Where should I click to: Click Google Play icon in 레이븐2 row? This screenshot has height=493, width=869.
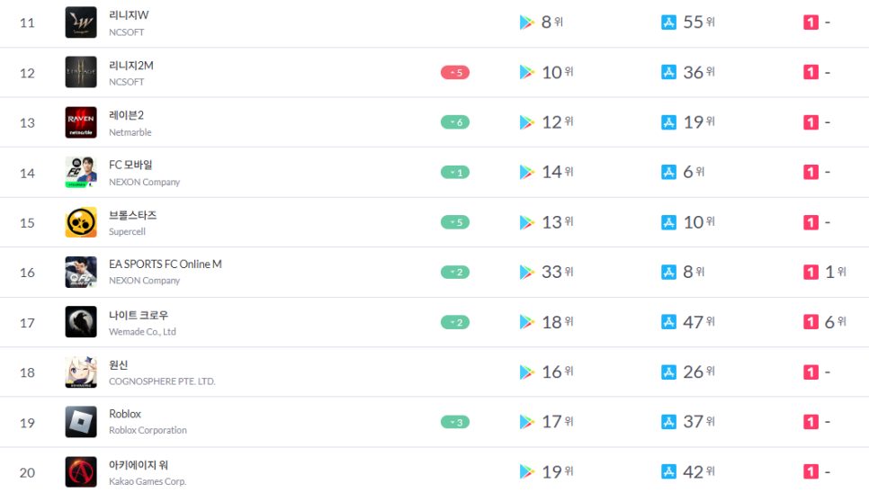[x=527, y=122]
